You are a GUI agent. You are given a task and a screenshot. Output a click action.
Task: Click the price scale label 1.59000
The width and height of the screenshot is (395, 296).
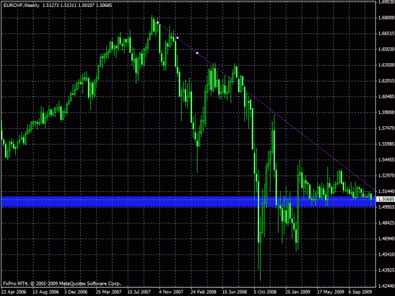[386, 112]
